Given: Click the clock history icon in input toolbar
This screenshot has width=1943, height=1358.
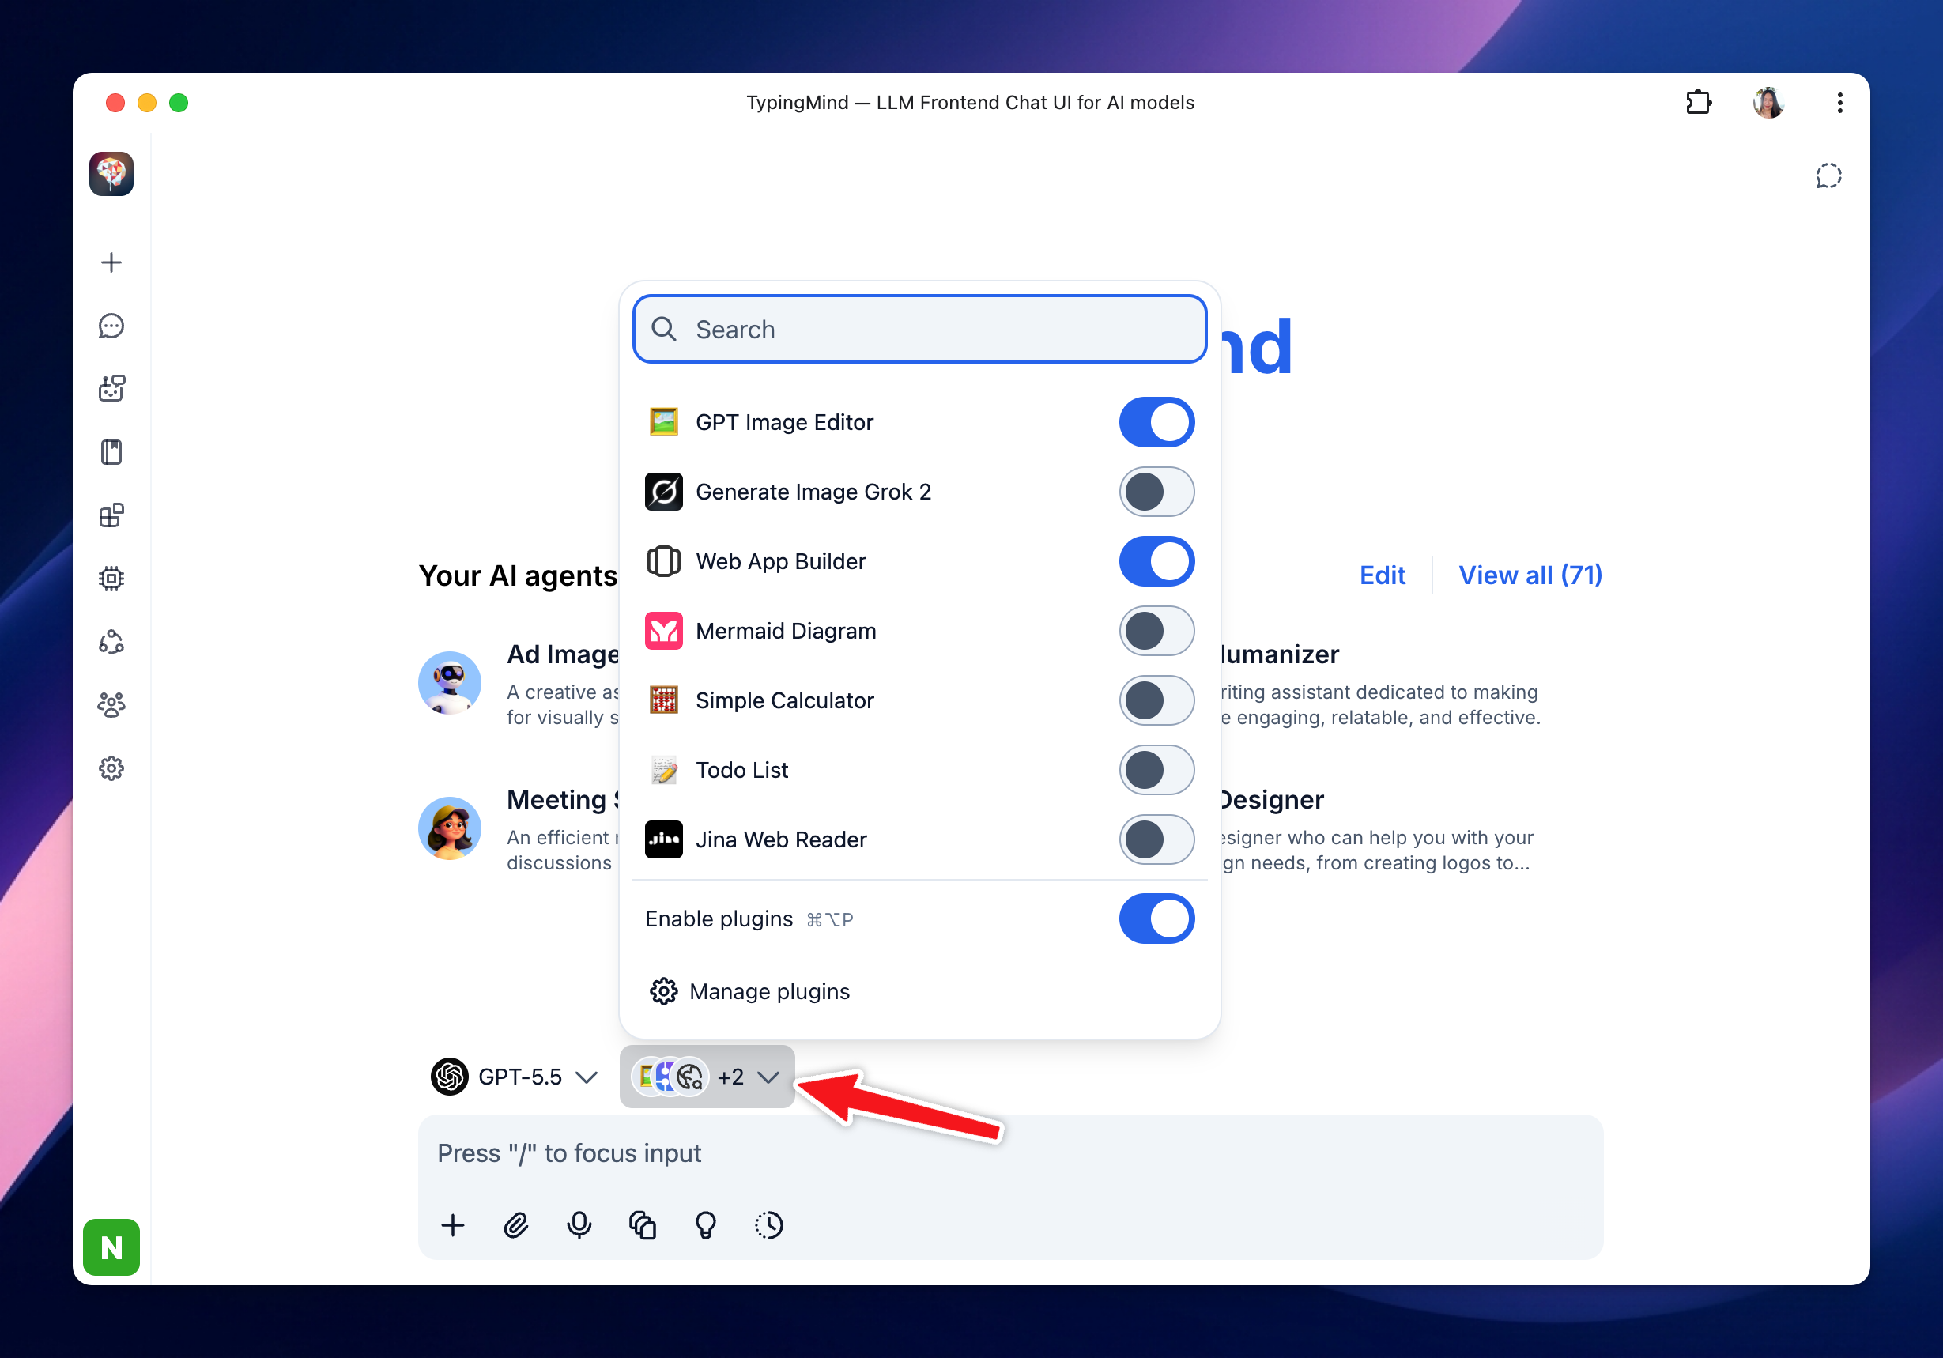Looking at the screenshot, I should click(769, 1225).
